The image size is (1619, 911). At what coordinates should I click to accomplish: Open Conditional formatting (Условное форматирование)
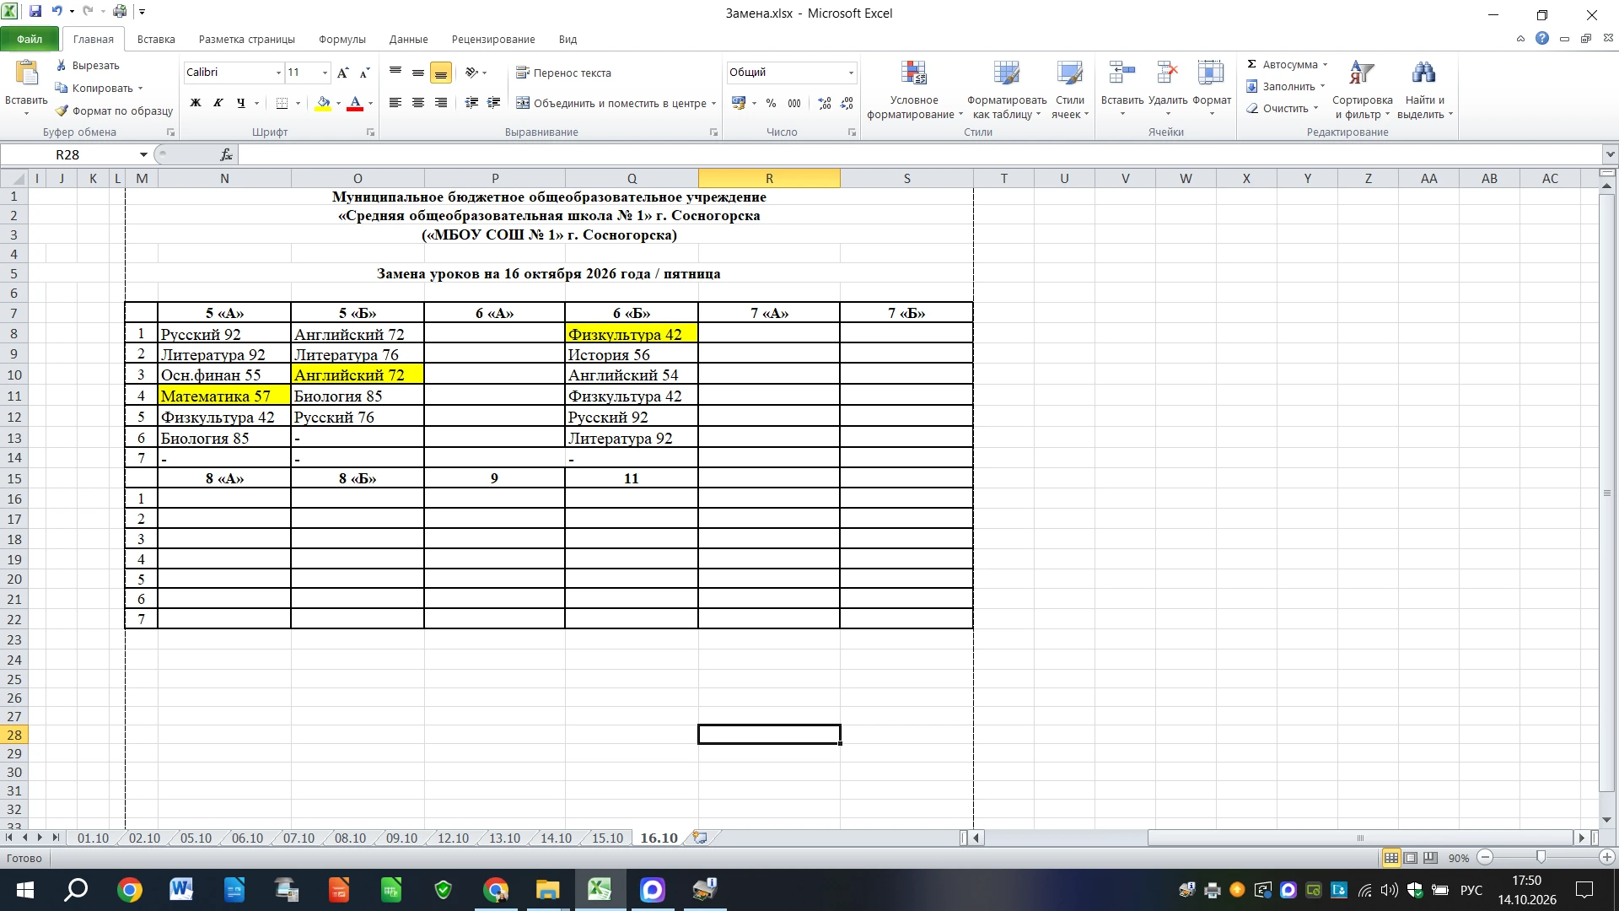coord(914,91)
